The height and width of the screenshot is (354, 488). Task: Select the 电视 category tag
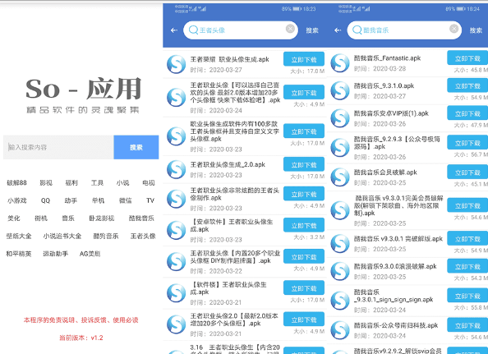[149, 182]
